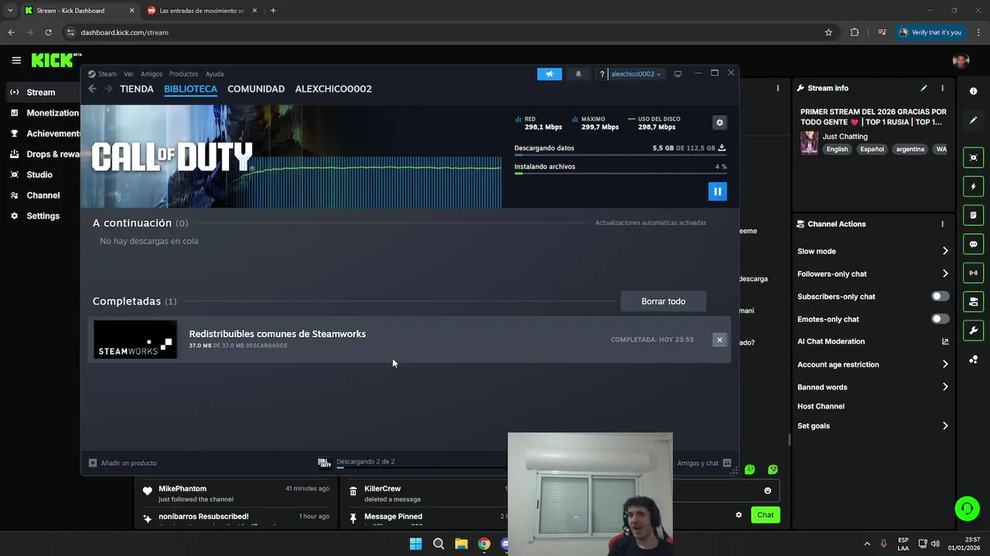Click Steam announcements megaphone icon
Screen dimensions: 990x556
coord(550,74)
